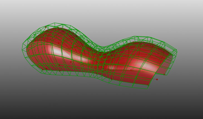Click the highest cage vertex above the left hump
The height and width of the screenshot is (119, 203).
[x=55, y=23]
